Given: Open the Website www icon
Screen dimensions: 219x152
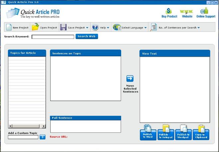Looking at the screenshot, I should click(187, 12).
